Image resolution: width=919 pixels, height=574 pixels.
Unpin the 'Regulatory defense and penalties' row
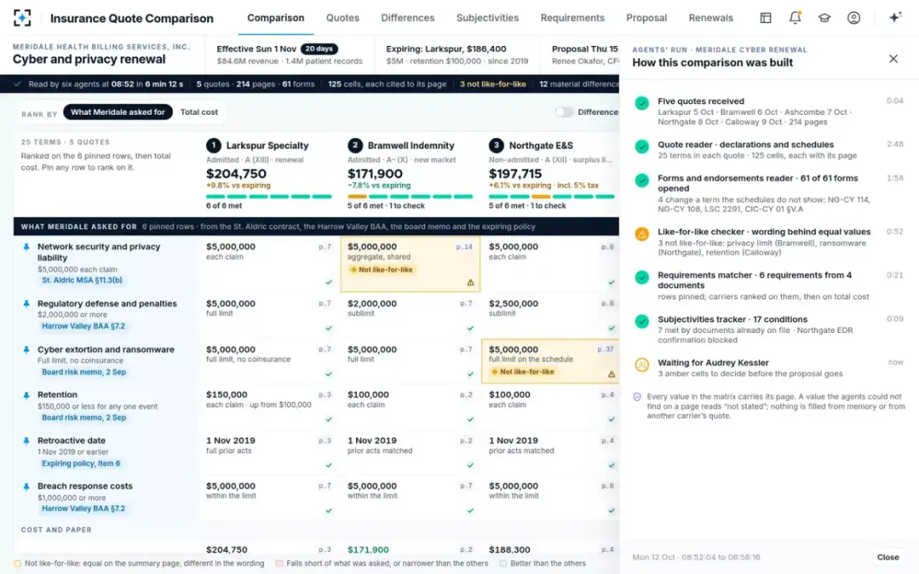click(27, 304)
